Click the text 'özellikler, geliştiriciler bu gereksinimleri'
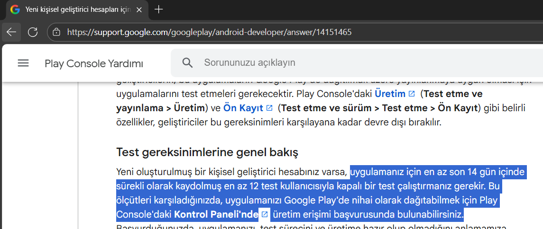The height and width of the screenshot is (229, 543). [201, 123]
